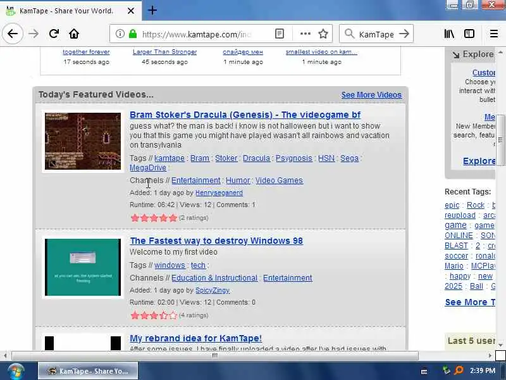
Task: Click See More Videos link
Action: [371, 94]
